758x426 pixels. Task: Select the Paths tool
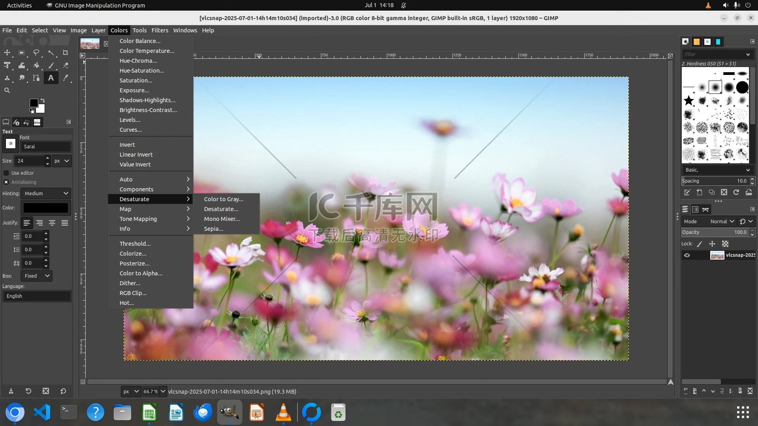tap(36, 78)
